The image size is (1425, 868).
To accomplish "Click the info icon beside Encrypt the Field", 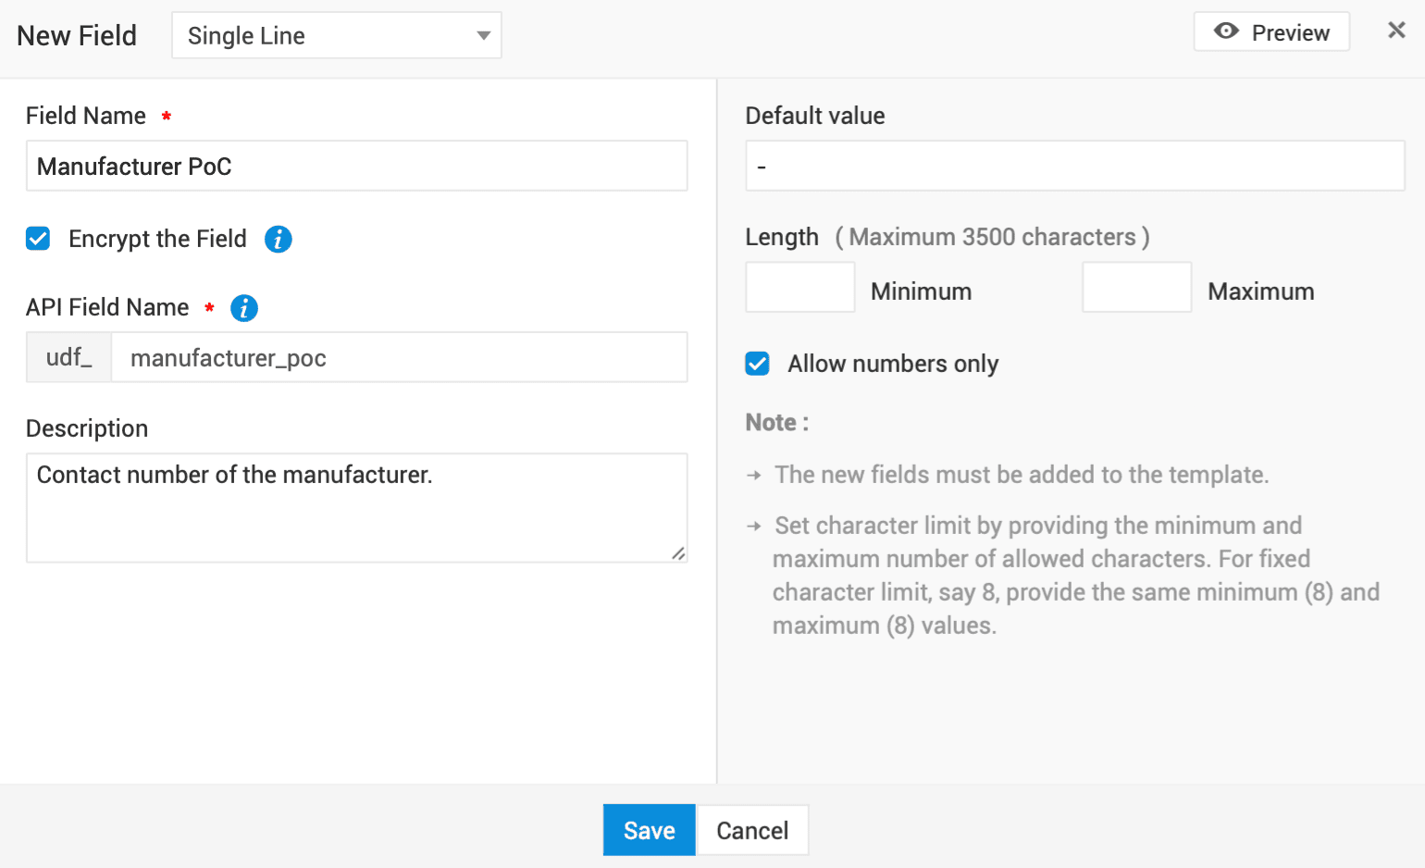I will click(279, 240).
